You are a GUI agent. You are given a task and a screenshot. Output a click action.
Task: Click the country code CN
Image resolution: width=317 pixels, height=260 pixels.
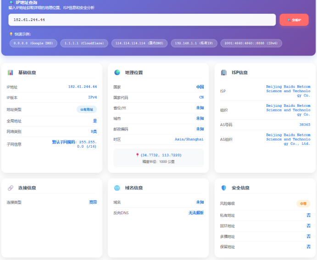[x=201, y=97]
